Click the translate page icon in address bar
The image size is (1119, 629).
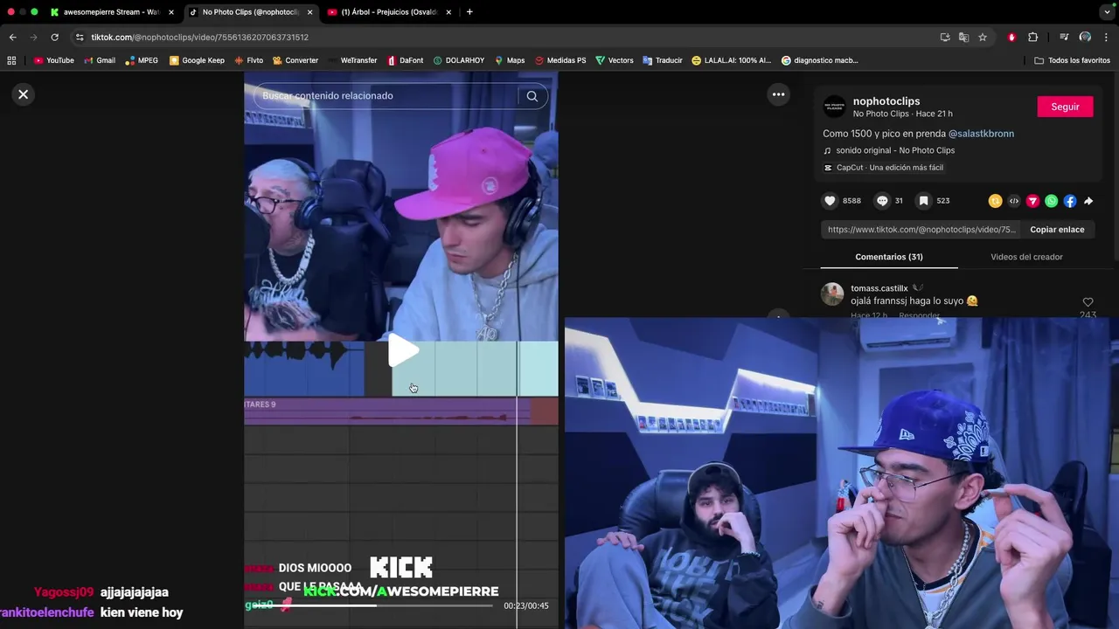pyautogui.click(x=963, y=38)
